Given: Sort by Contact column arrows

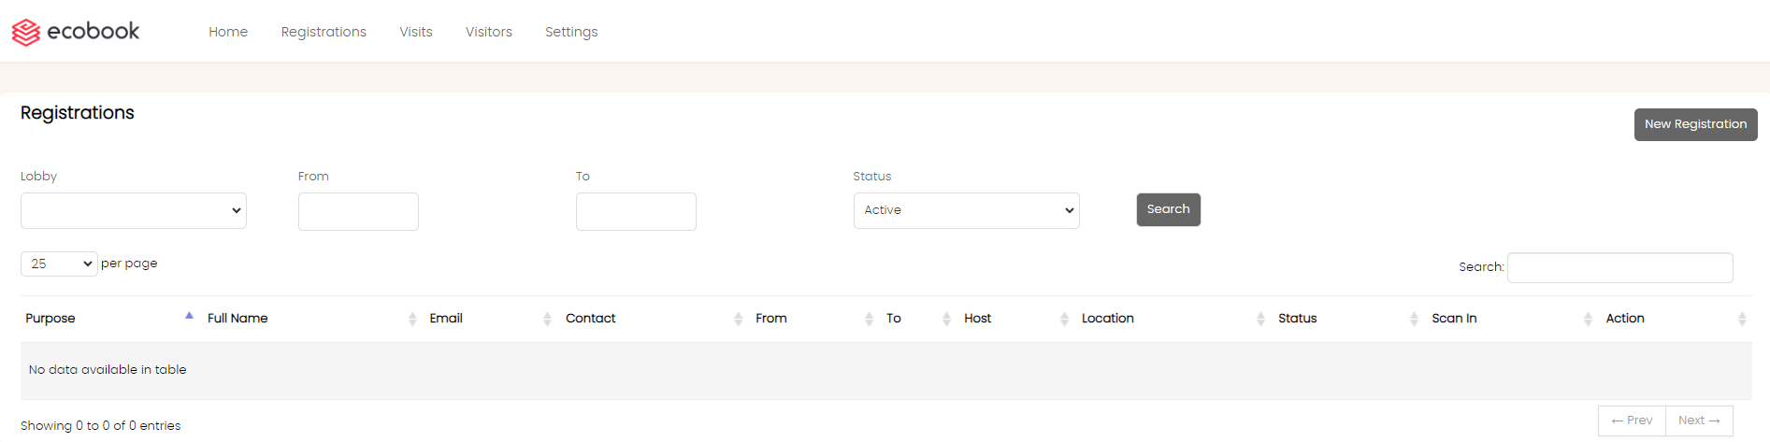Looking at the screenshot, I should (739, 319).
